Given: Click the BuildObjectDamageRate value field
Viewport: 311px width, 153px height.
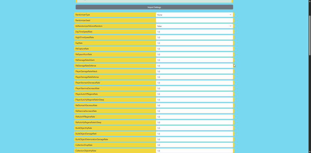Looking at the screenshot, I should click(x=194, y=134).
